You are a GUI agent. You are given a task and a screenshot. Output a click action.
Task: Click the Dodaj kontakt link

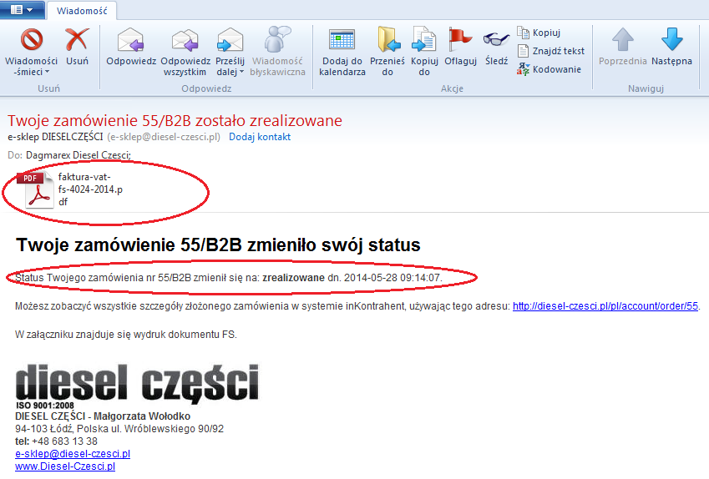pyautogui.click(x=260, y=137)
